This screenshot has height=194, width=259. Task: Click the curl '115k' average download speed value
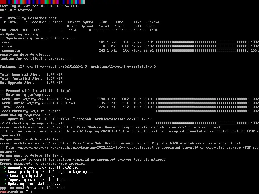click(73, 30)
